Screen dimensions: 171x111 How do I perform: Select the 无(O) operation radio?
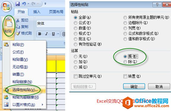(76, 57)
